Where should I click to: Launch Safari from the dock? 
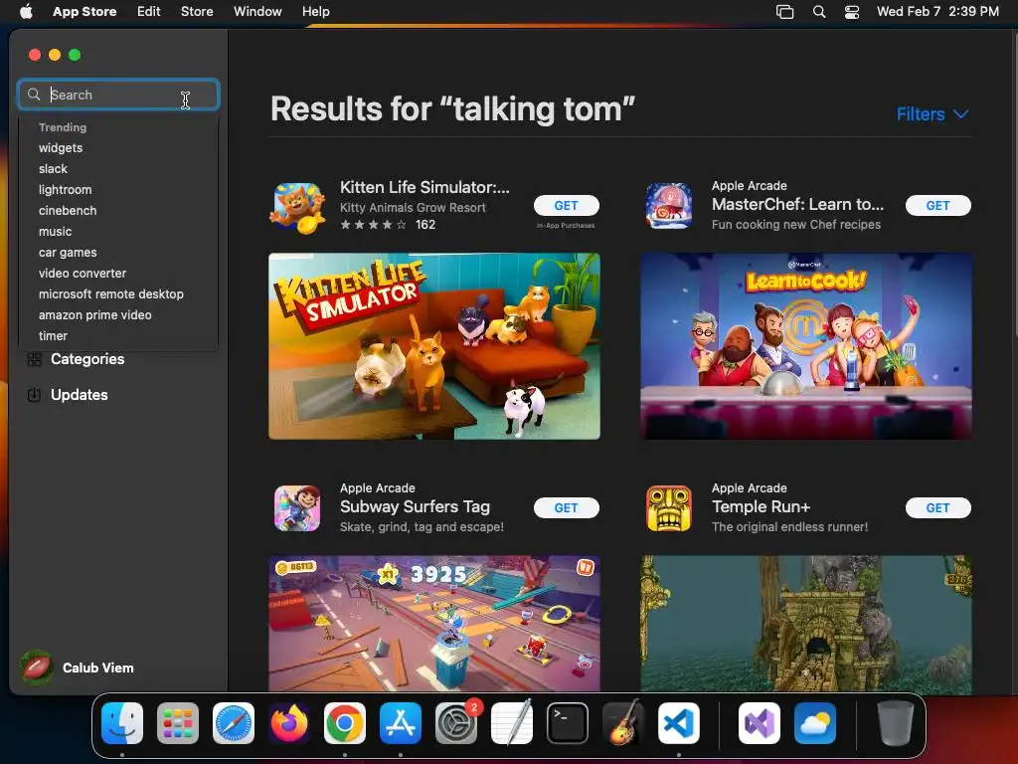click(234, 723)
